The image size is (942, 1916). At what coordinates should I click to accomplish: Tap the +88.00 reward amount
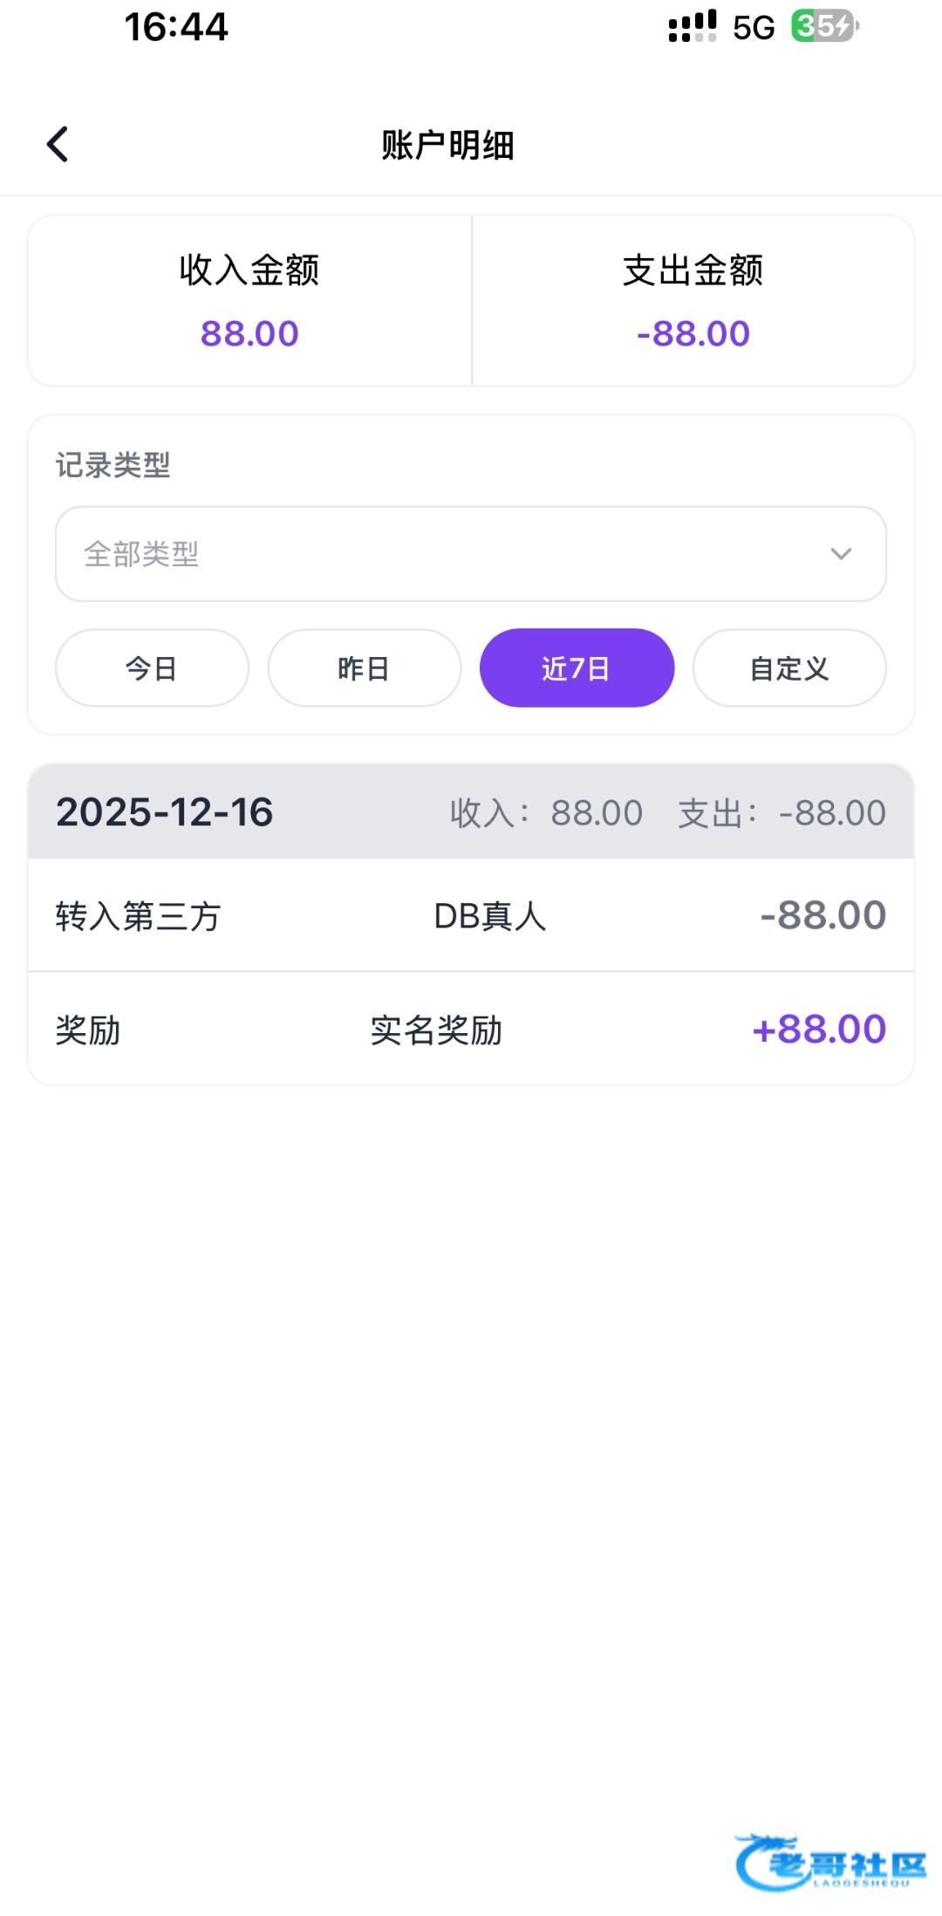[819, 1030]
